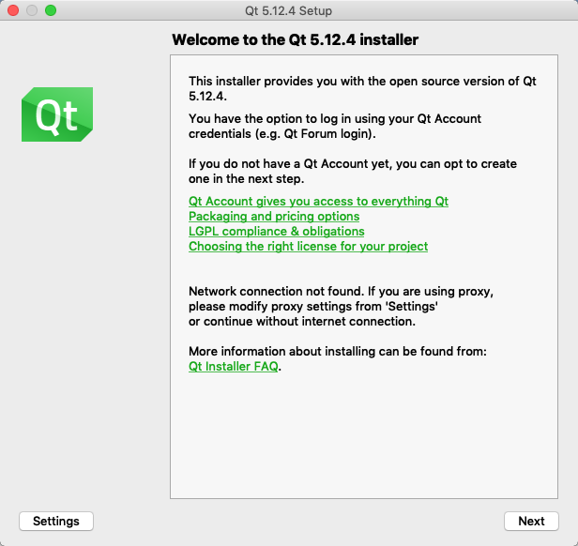Viewport: 578px width, 546px height.
Task: Proceed with the Next button
Action: tap(531, 521)
